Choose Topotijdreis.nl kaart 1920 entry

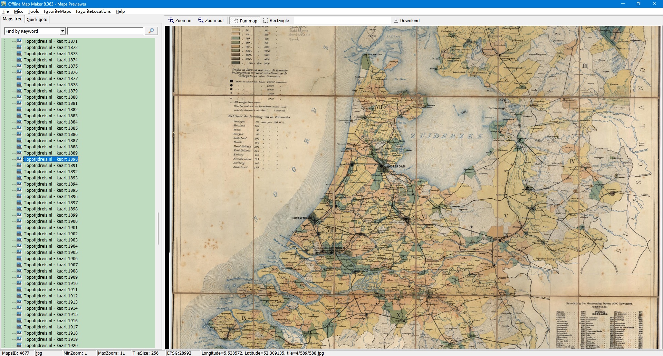pos(50,345)
